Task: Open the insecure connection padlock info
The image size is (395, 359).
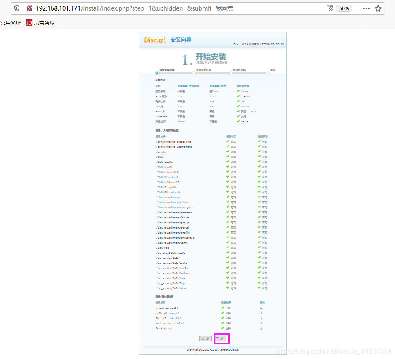Action: point(29,8)
